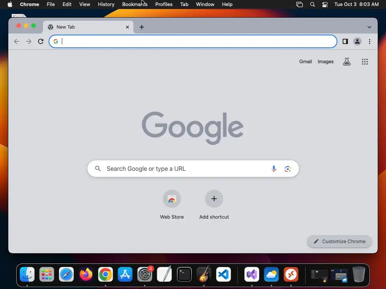386x289 pixels.
Task: Start voice search with microphone
Action: (274, 169)
